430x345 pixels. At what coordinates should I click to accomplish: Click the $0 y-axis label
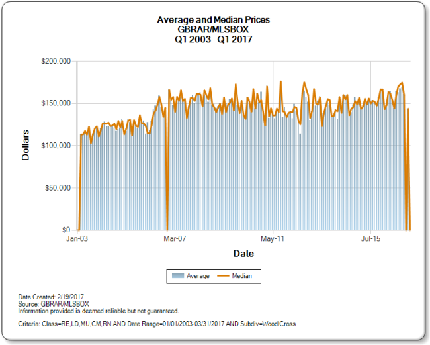click(x=66, y=230)
